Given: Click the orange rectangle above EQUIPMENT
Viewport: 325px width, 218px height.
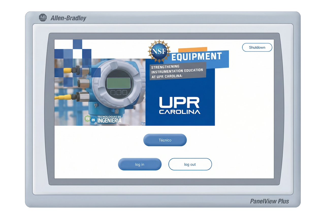Looking at the screenshot, I should (x=192, y=49).
